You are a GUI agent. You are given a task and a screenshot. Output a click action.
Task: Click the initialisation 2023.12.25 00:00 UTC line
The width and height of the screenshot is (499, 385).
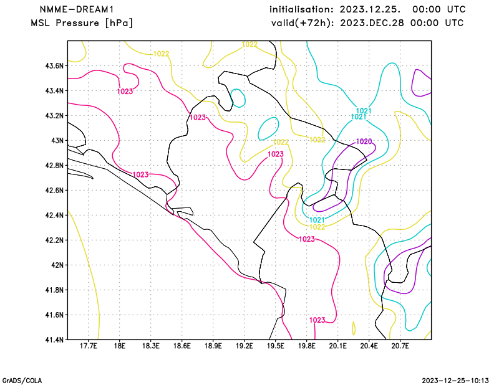(367, 9)
